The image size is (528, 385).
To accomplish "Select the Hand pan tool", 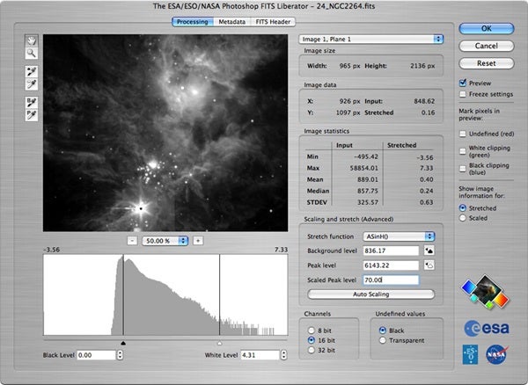I will (32, 41).
